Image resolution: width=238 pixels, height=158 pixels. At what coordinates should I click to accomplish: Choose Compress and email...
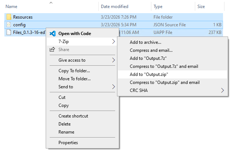coord(151,50)
